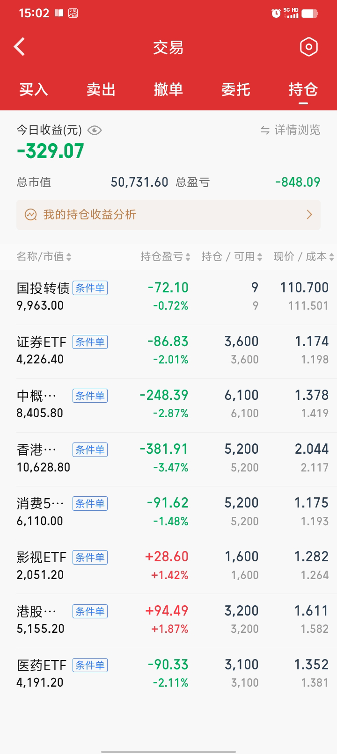
Task: Tap 条件单 tag on 国投转债
Action: point(90,288)
